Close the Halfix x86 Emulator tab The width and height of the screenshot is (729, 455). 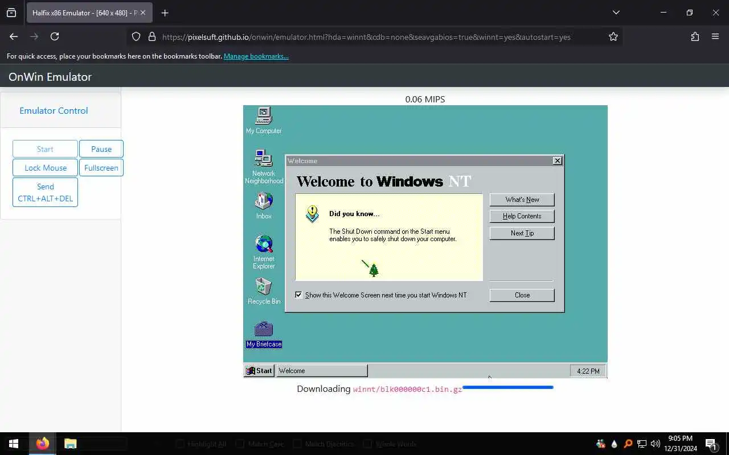click(143, 13)
